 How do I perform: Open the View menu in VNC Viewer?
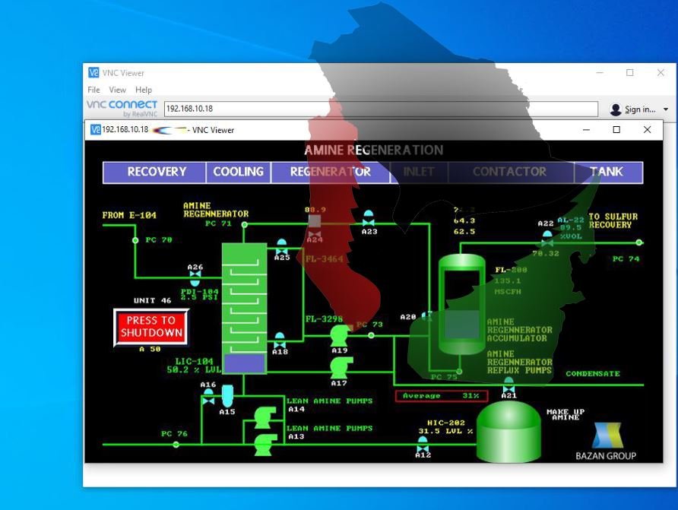(117, 90)
